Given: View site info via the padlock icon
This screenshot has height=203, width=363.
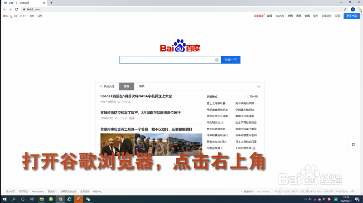Looking at the screenshot, I should click(x=24, y=9).
